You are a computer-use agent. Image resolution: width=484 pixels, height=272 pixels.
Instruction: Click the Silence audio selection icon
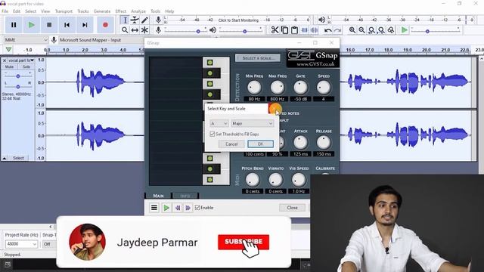click(x=315, y=30)
